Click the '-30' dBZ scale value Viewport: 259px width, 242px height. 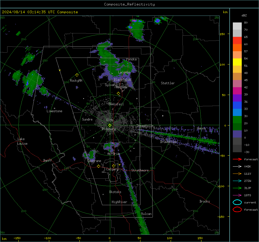(x=247, y=152)
